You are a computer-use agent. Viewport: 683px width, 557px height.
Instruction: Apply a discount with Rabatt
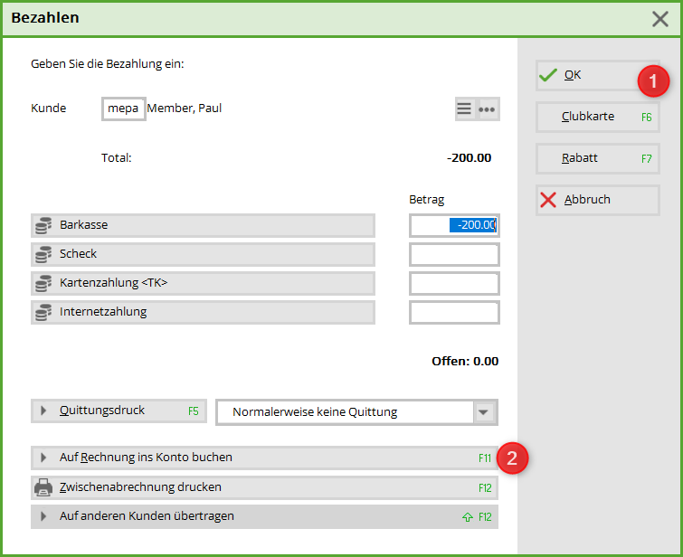pos(597,158)
